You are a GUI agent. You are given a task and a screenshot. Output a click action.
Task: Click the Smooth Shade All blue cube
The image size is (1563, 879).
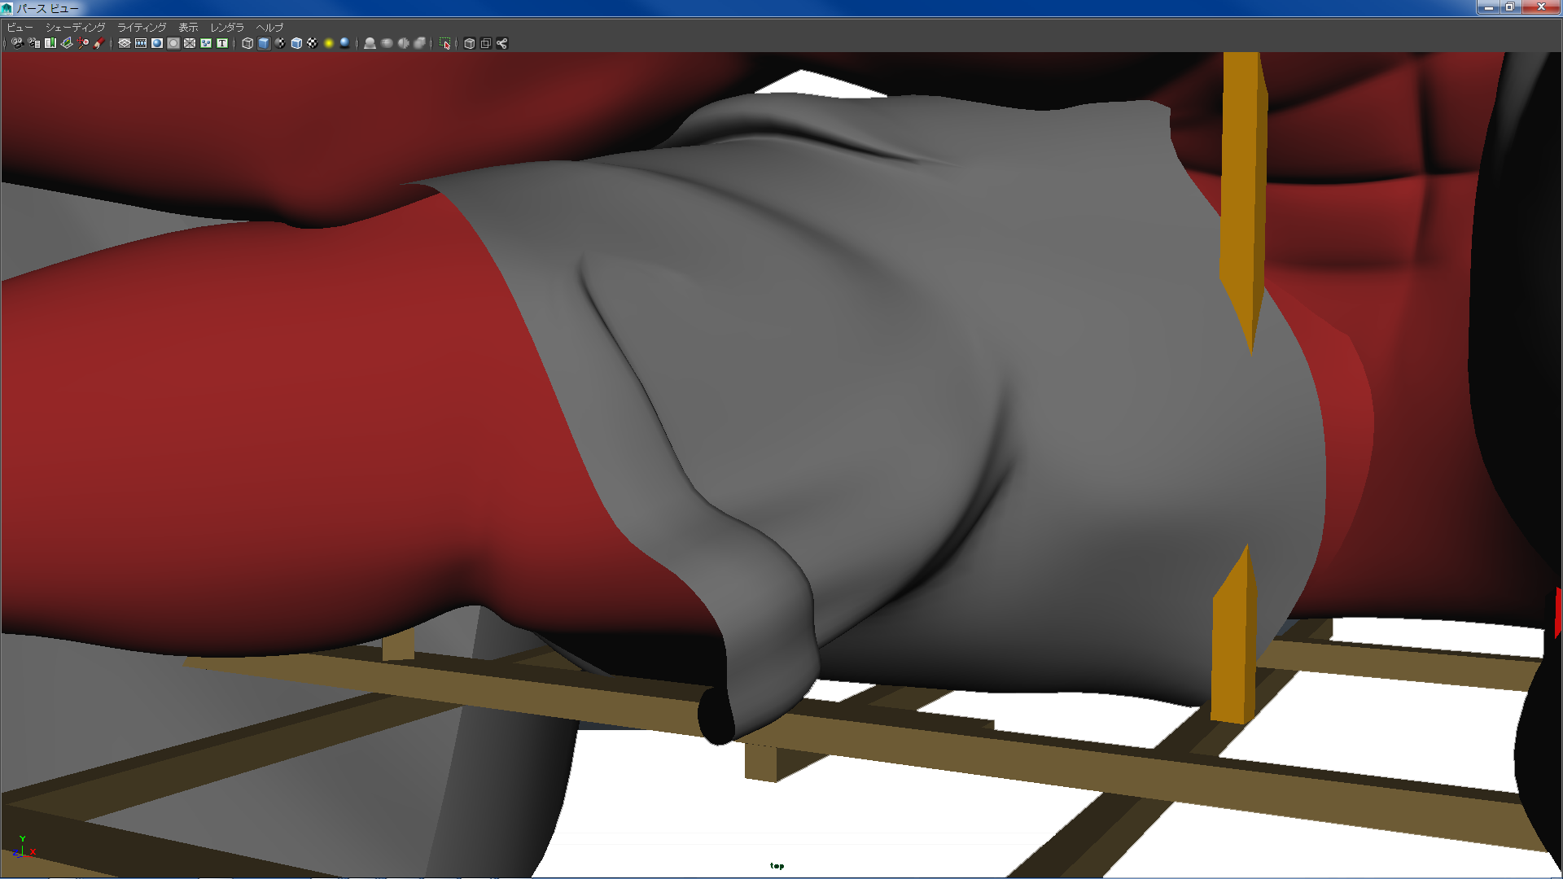coord(264,43)
